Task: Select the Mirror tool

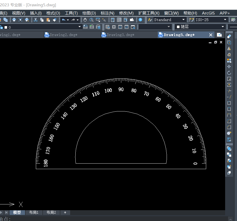Action: click(229, 48)
